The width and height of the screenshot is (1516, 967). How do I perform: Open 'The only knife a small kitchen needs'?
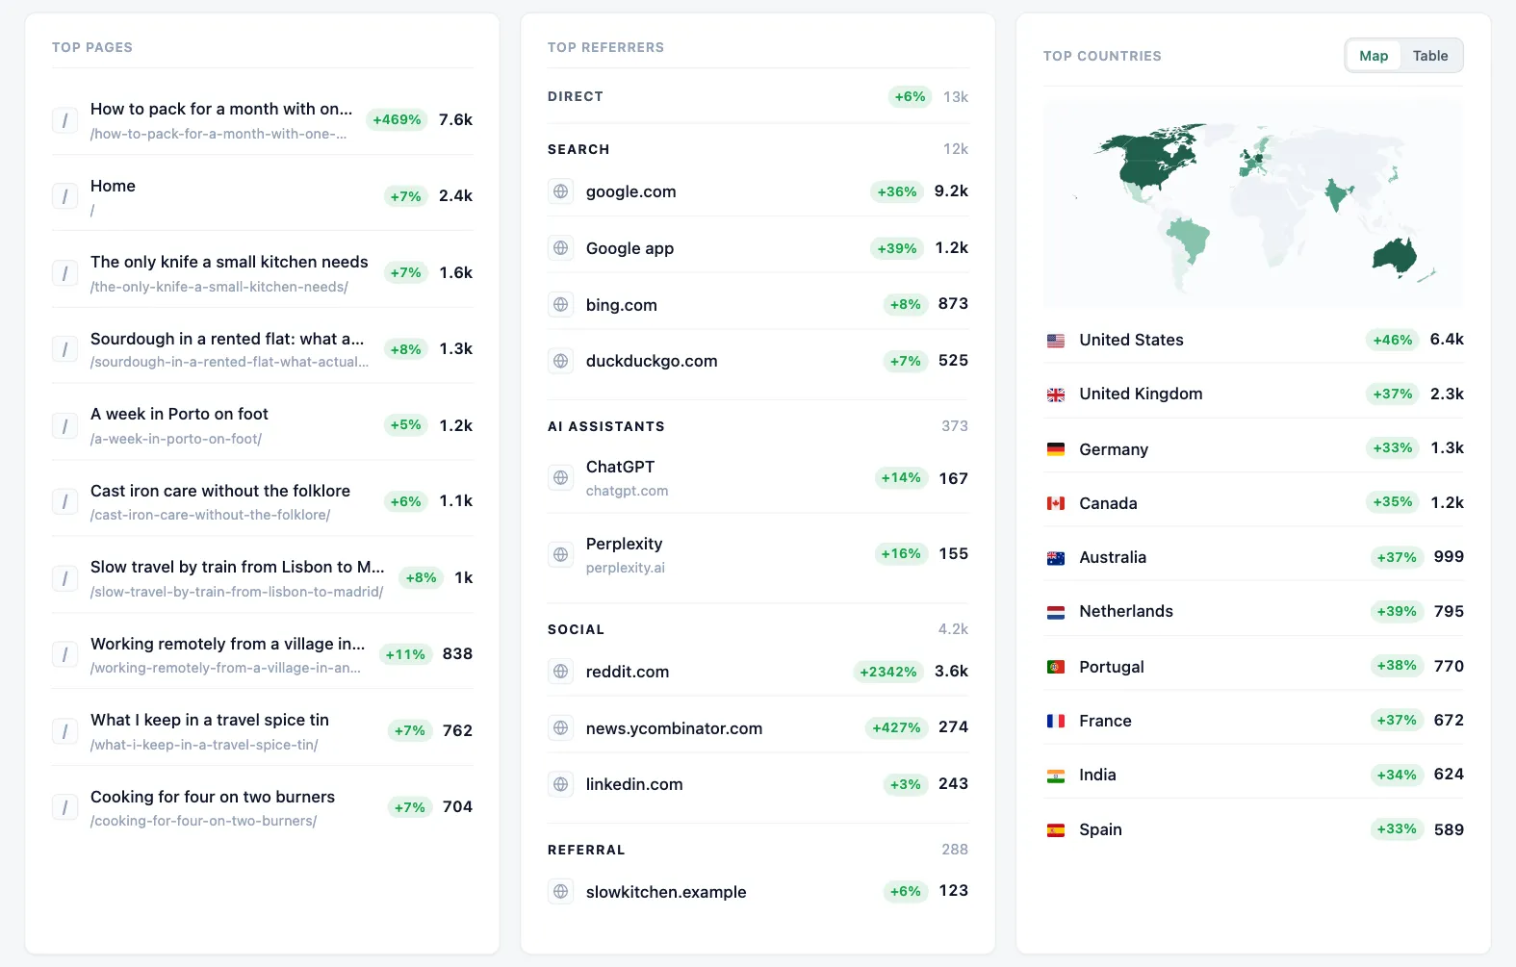[x=229, y=262]
